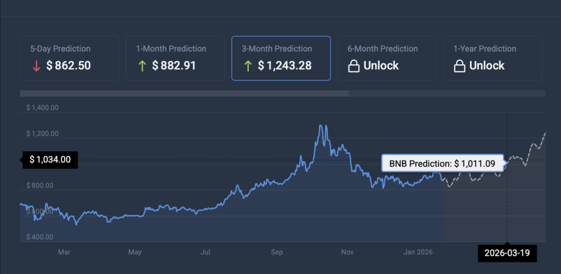Click the $1,400.00 axis label
Viewport: 561px width, 274px height.
tap(42, 108)
